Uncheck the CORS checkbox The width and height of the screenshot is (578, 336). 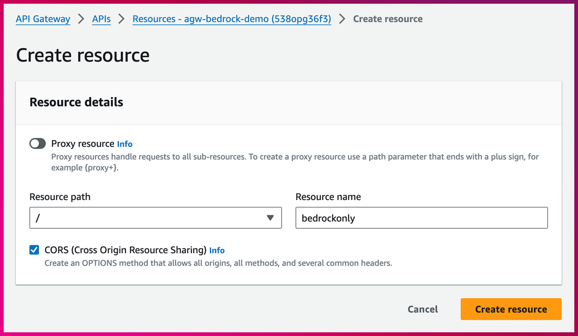pyautogui.click(x=34, y=250)
